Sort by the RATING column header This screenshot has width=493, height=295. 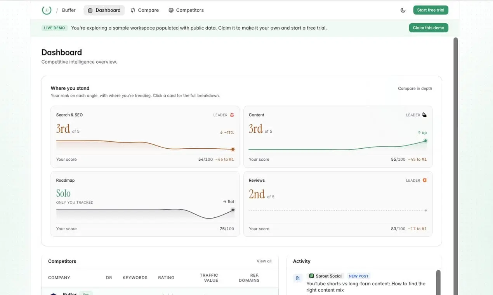point(166,278)
